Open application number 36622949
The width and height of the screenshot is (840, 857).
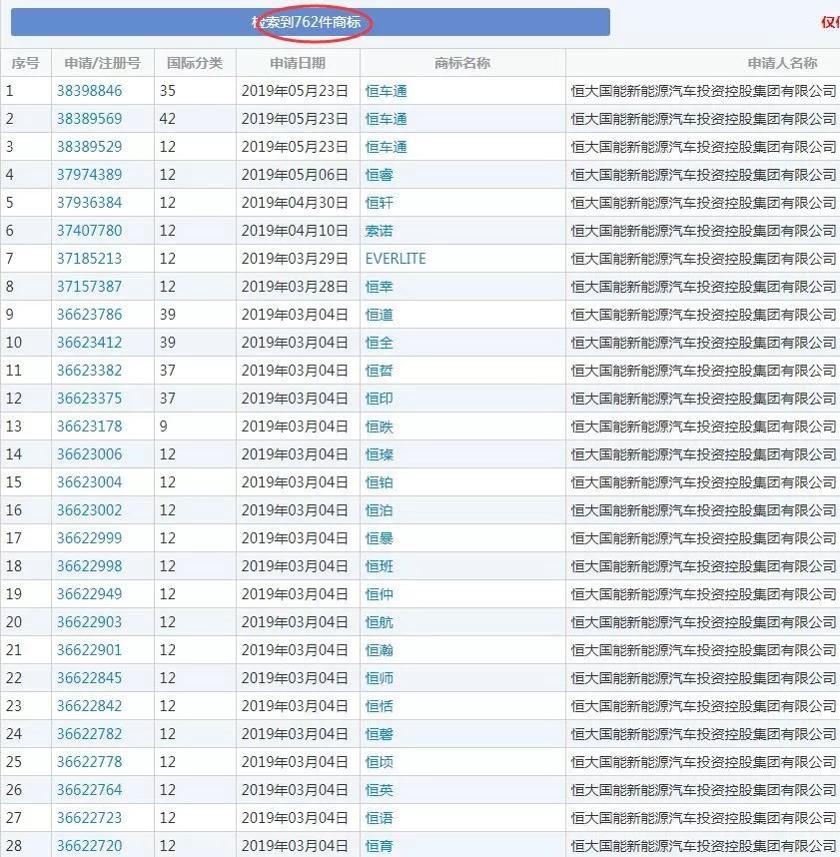[89, 593]
